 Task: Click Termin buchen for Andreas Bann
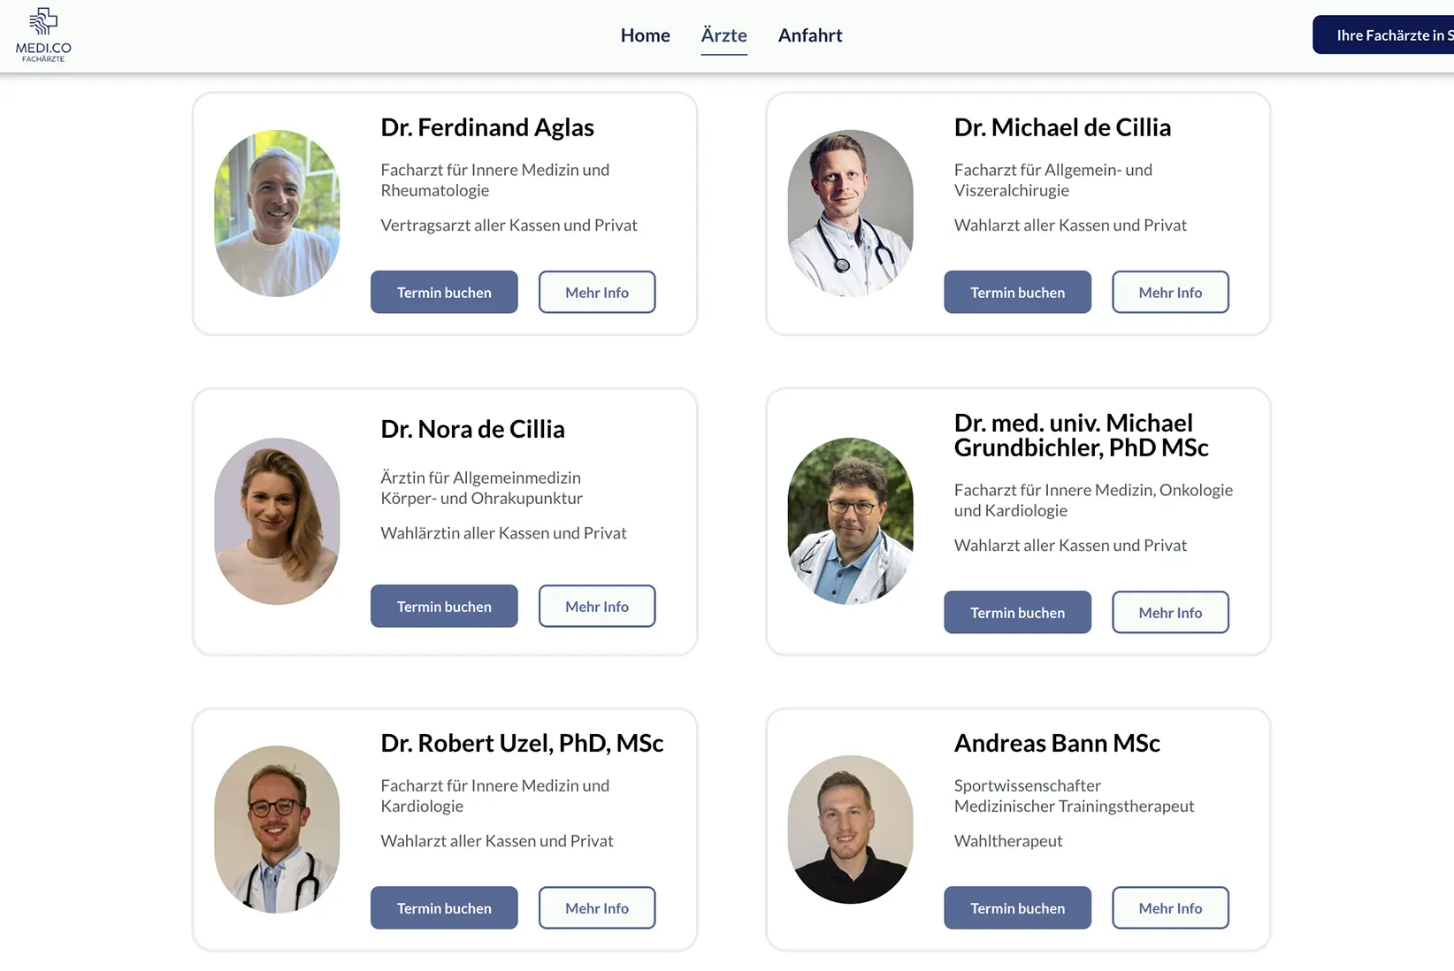[x=1017, y=908]
